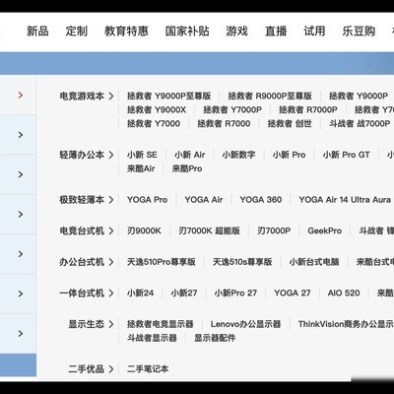Expand the chevron next to 办公台式机
The height and width of the screenshot is (394, 394).
[111, 262]
